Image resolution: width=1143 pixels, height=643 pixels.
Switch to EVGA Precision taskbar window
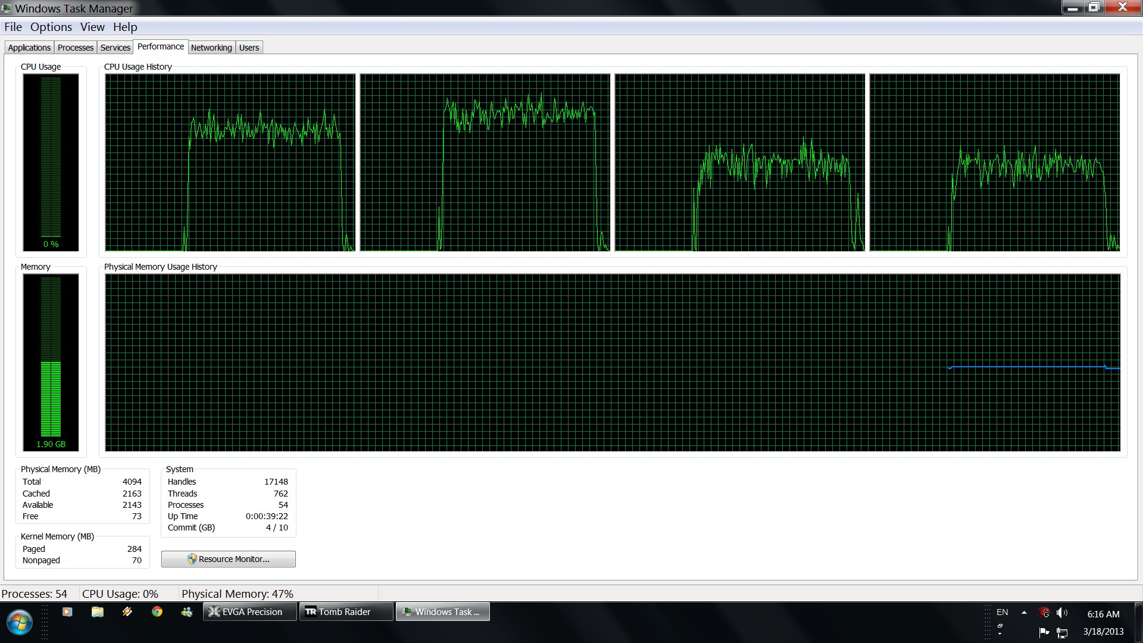[250, 611]
